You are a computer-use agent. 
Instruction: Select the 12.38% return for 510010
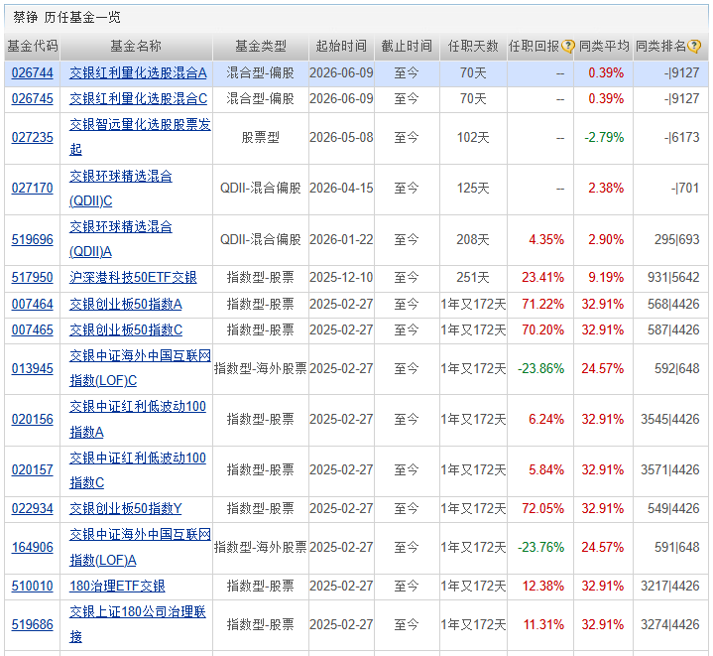pyautogui.click(x=543, y=586)
